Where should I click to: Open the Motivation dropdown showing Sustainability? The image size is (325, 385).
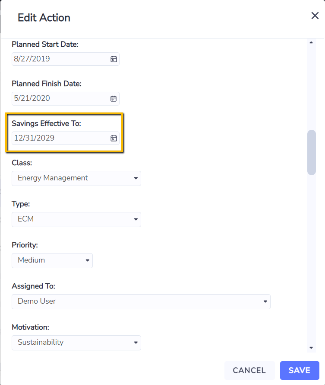point(76,343)
